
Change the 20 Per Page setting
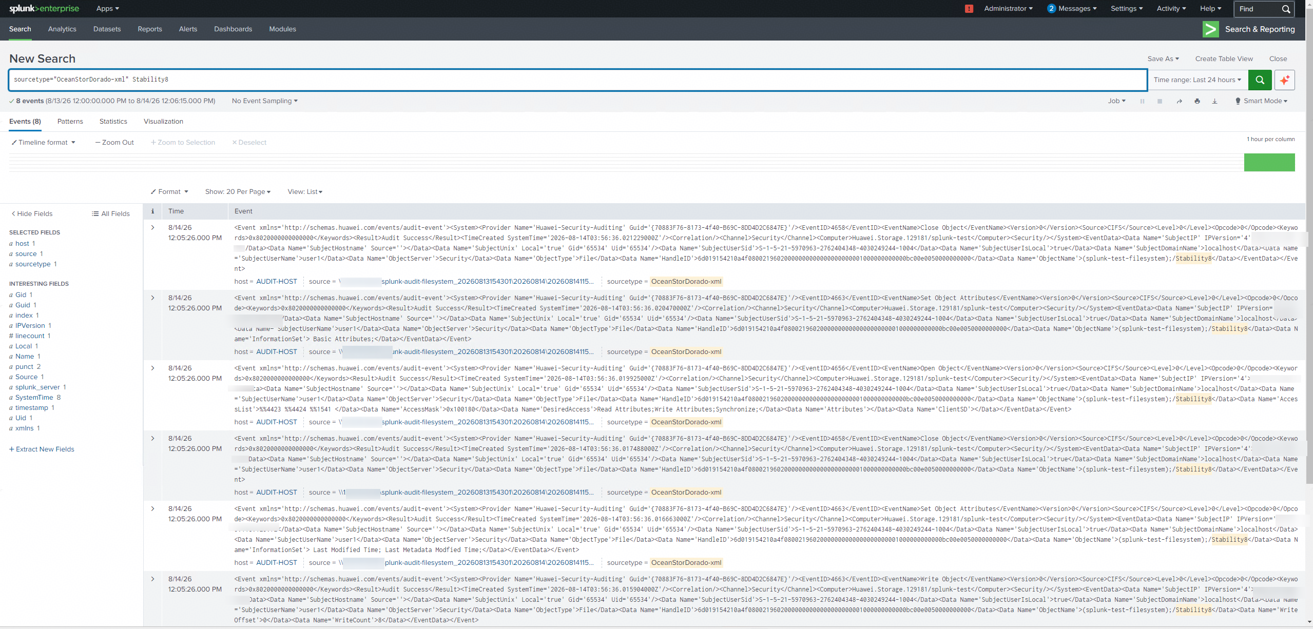238,192
